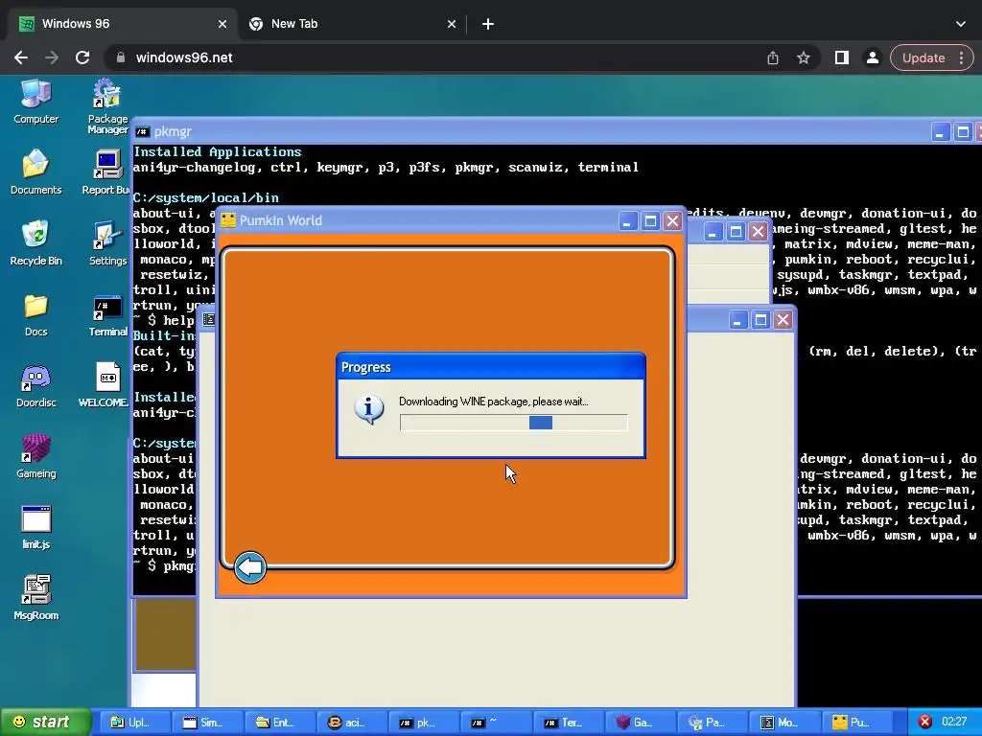The image size is (982, 736).
Task: Click the back arrow in Pumkin World
Action: pyautogui.click(x=250, y=567)
